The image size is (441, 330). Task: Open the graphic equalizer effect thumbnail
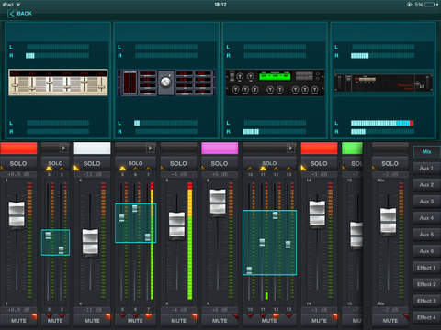(x=58, y=82)
